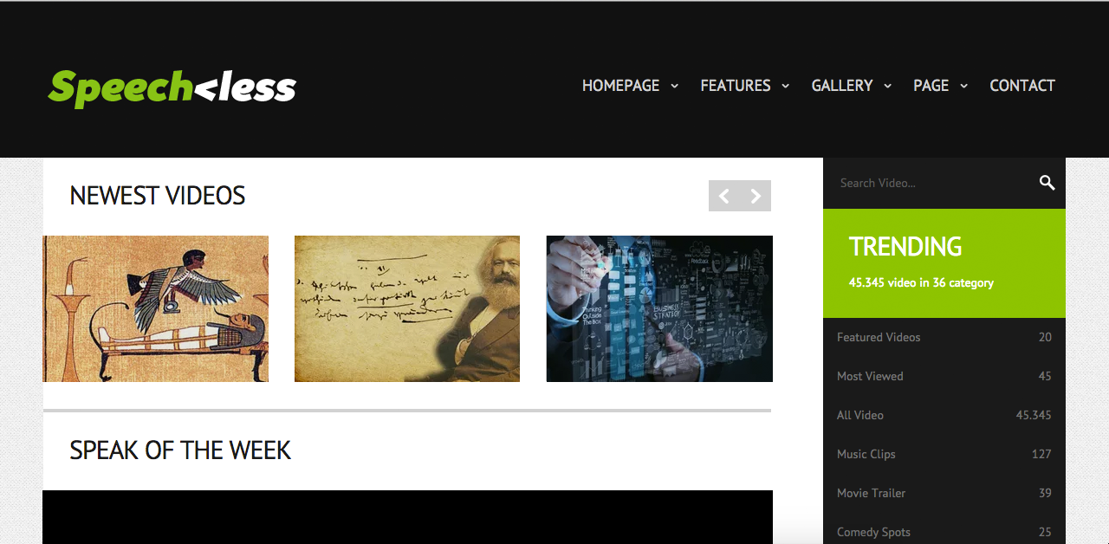Expand the Features menu chevron
Viewport: 1109px width, 544px height.
click(785, 86)
